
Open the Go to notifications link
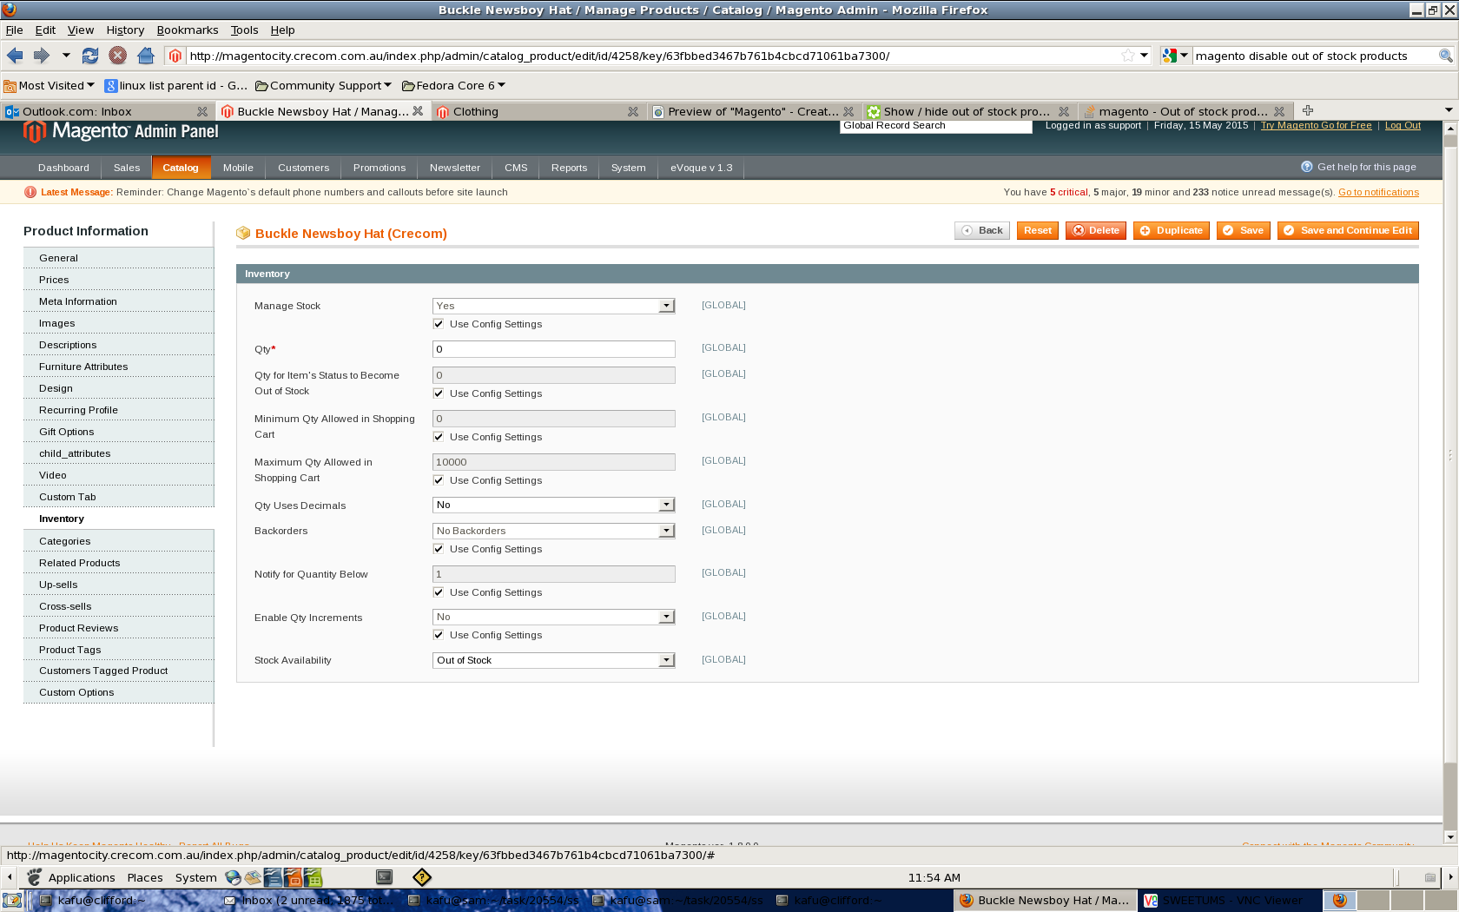click(1378, 192)
